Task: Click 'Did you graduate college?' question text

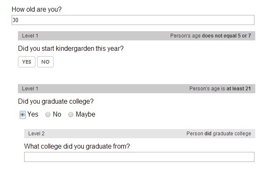Action: point(56,101)
